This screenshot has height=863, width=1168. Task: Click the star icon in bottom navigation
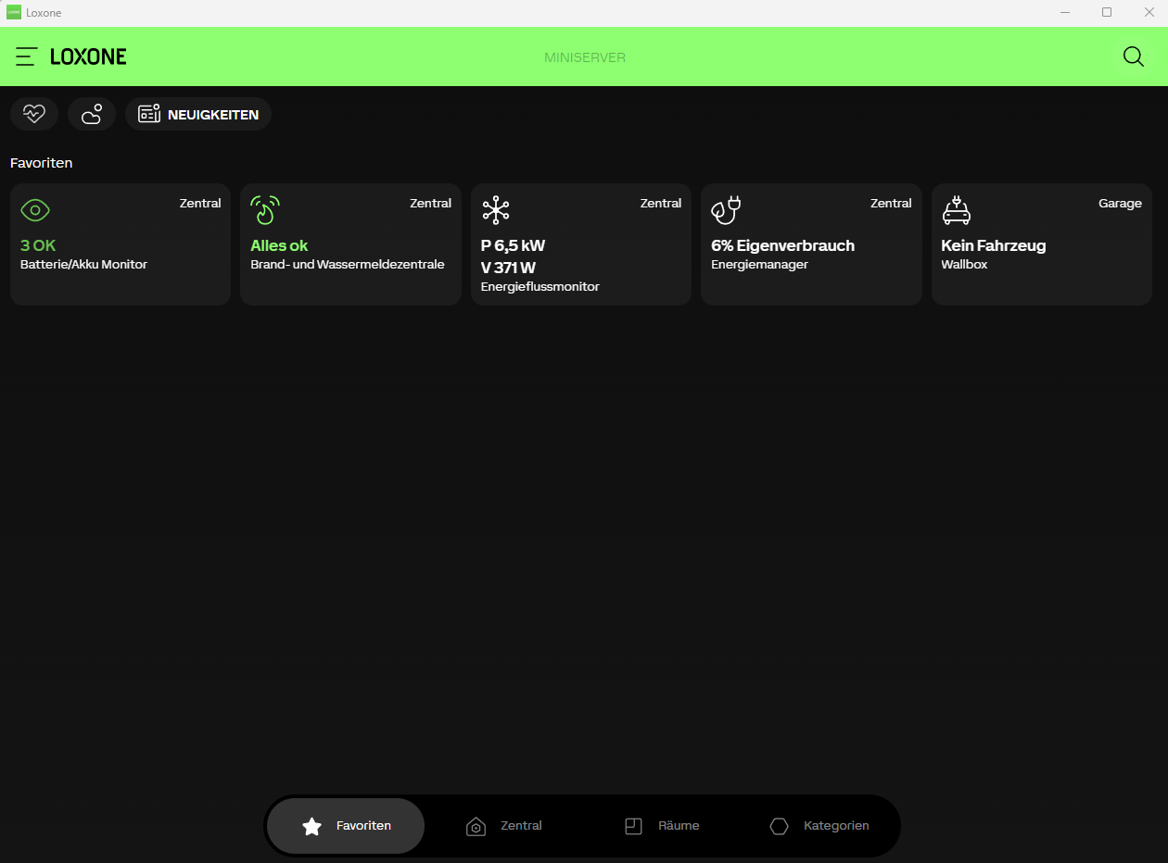(x=312, y=826)
